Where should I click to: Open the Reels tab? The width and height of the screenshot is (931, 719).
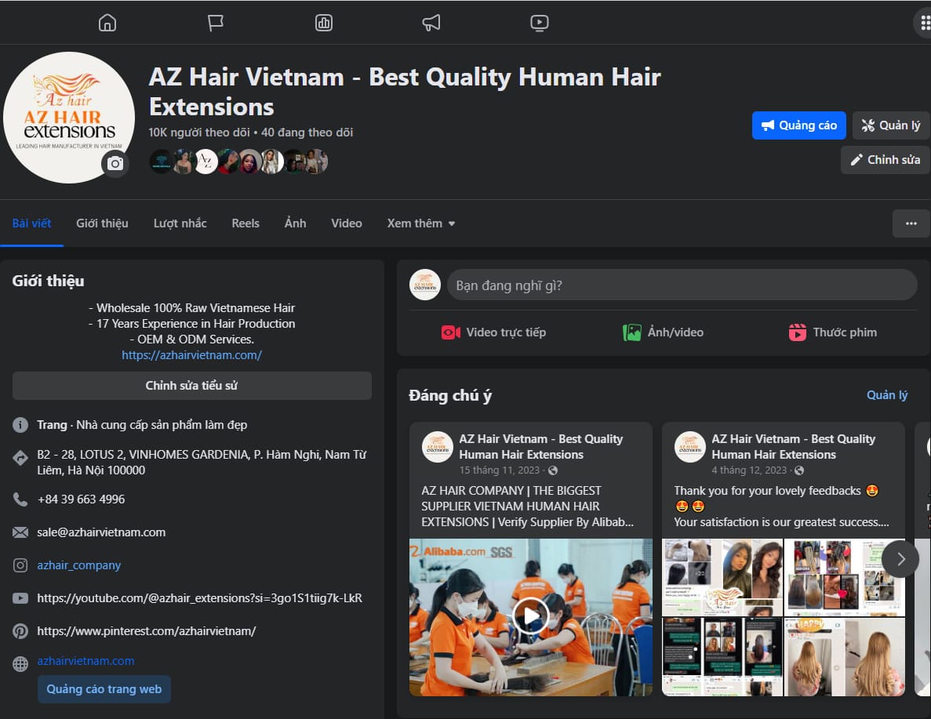[x=245, y=223]
